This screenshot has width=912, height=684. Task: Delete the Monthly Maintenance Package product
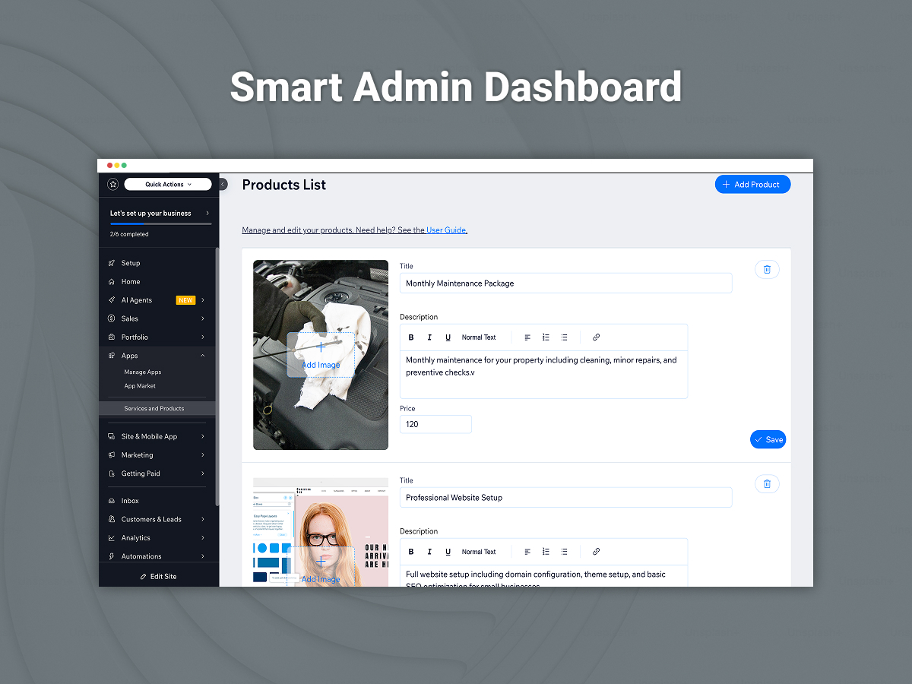click(767, 269)
